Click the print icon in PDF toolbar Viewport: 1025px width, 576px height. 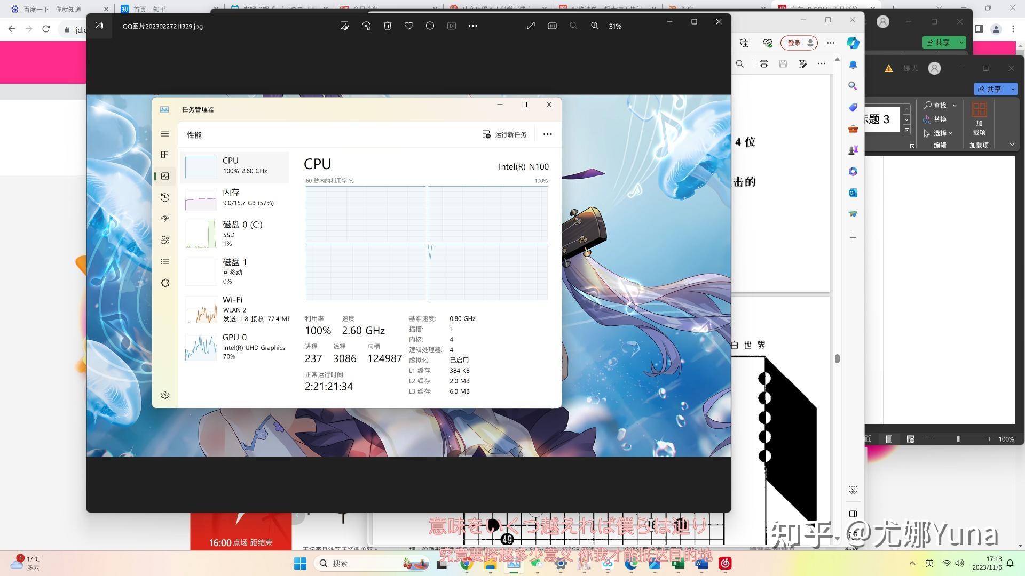click(763, 64)
